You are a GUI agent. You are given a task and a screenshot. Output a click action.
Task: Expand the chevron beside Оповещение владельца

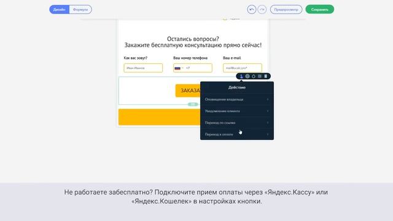[268, 99]
